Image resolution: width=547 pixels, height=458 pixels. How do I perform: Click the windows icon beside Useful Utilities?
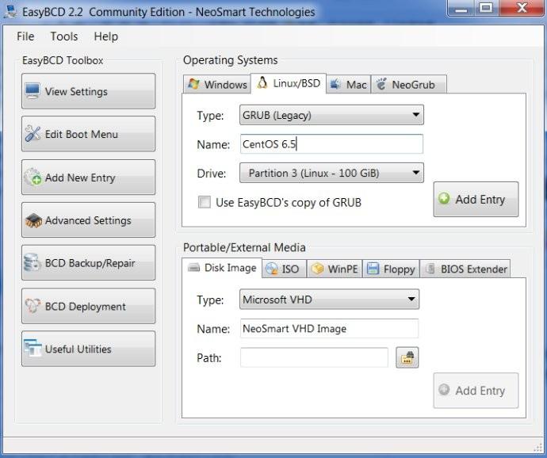point(33,348)
